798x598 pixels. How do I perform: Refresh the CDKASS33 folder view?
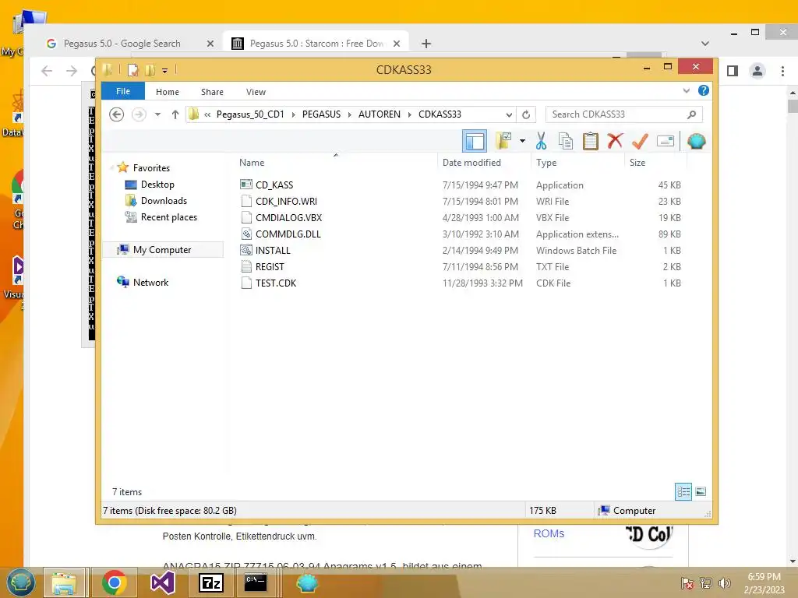click(526, 115)
